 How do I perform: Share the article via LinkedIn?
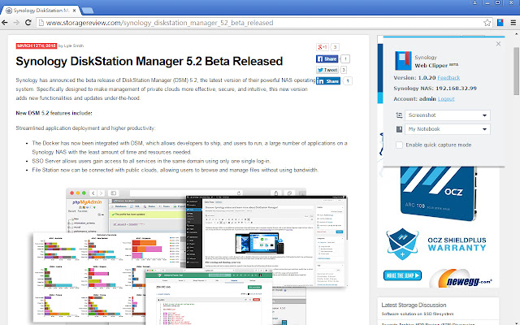[327, 82]
